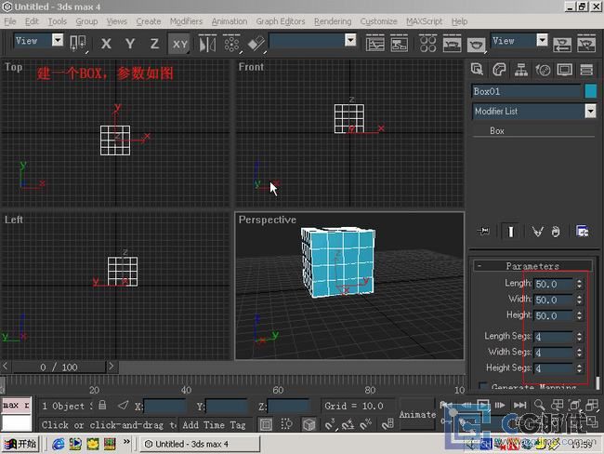Switch to the Display command panel tab
This screenshot has height=454, width=604.
pyautogui.click(x=564, y=70)
